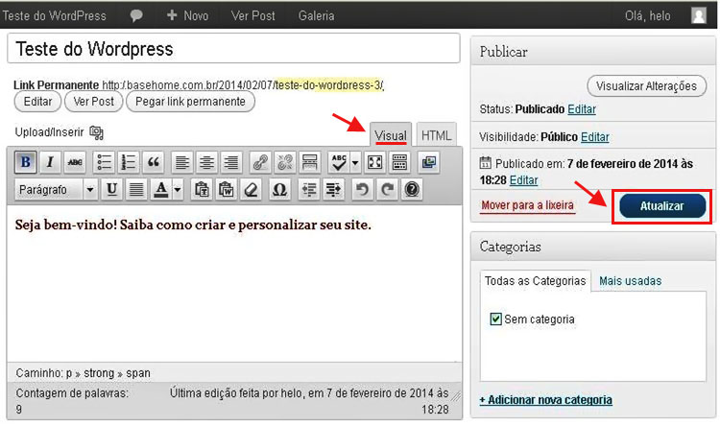The image size is (720, 426).
Task: Click into the editor content text
Action: pos(193,225)
